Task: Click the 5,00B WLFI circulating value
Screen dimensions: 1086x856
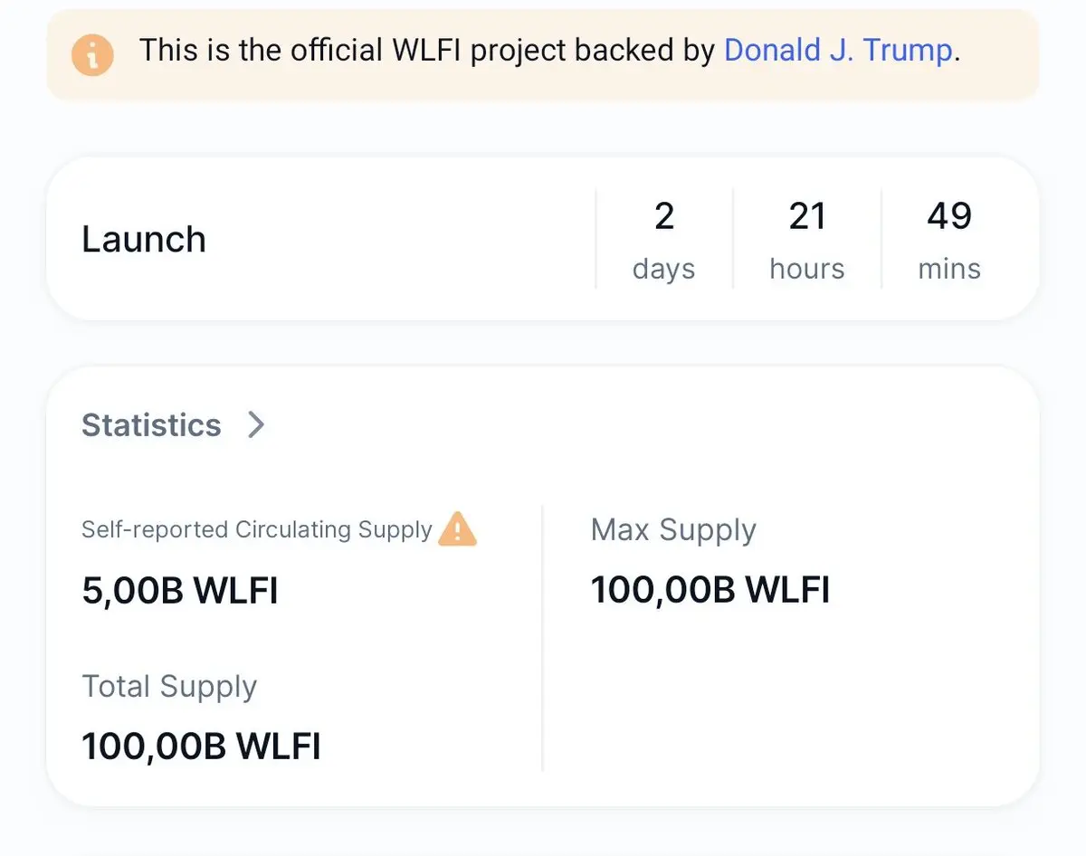Action: point(180,591)
